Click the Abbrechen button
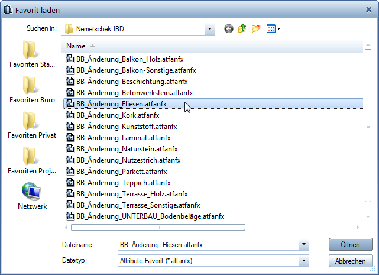 tap(351, 261)
